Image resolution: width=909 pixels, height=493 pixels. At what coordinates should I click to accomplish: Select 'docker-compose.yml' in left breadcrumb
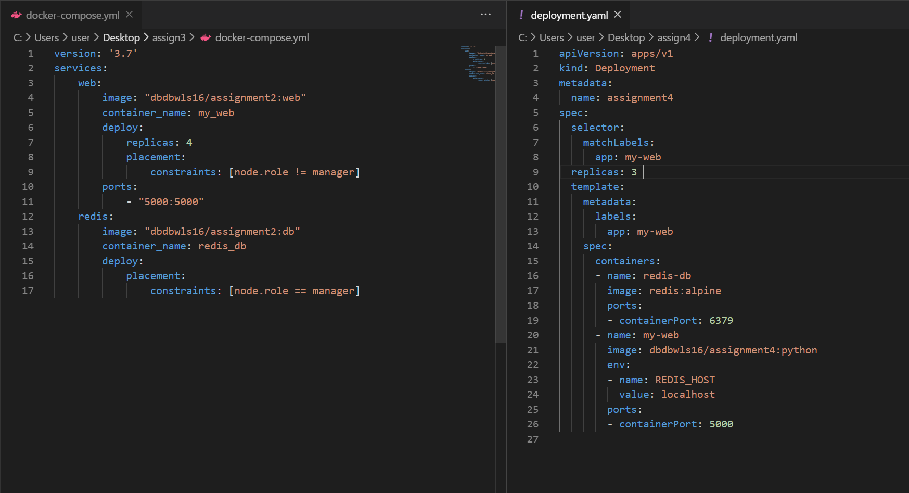click(262, 37)
